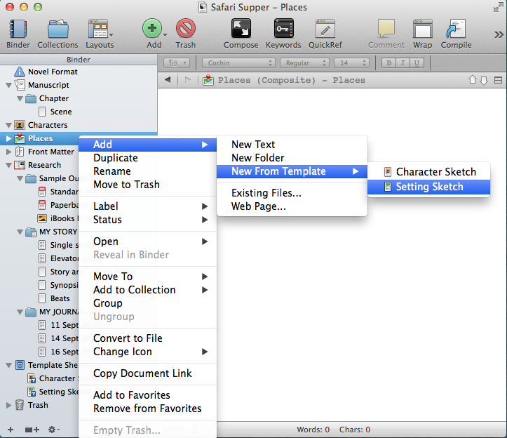Click Convert to File menu item
The height and width of the screenshot is (438, 507).
point(147,338)
